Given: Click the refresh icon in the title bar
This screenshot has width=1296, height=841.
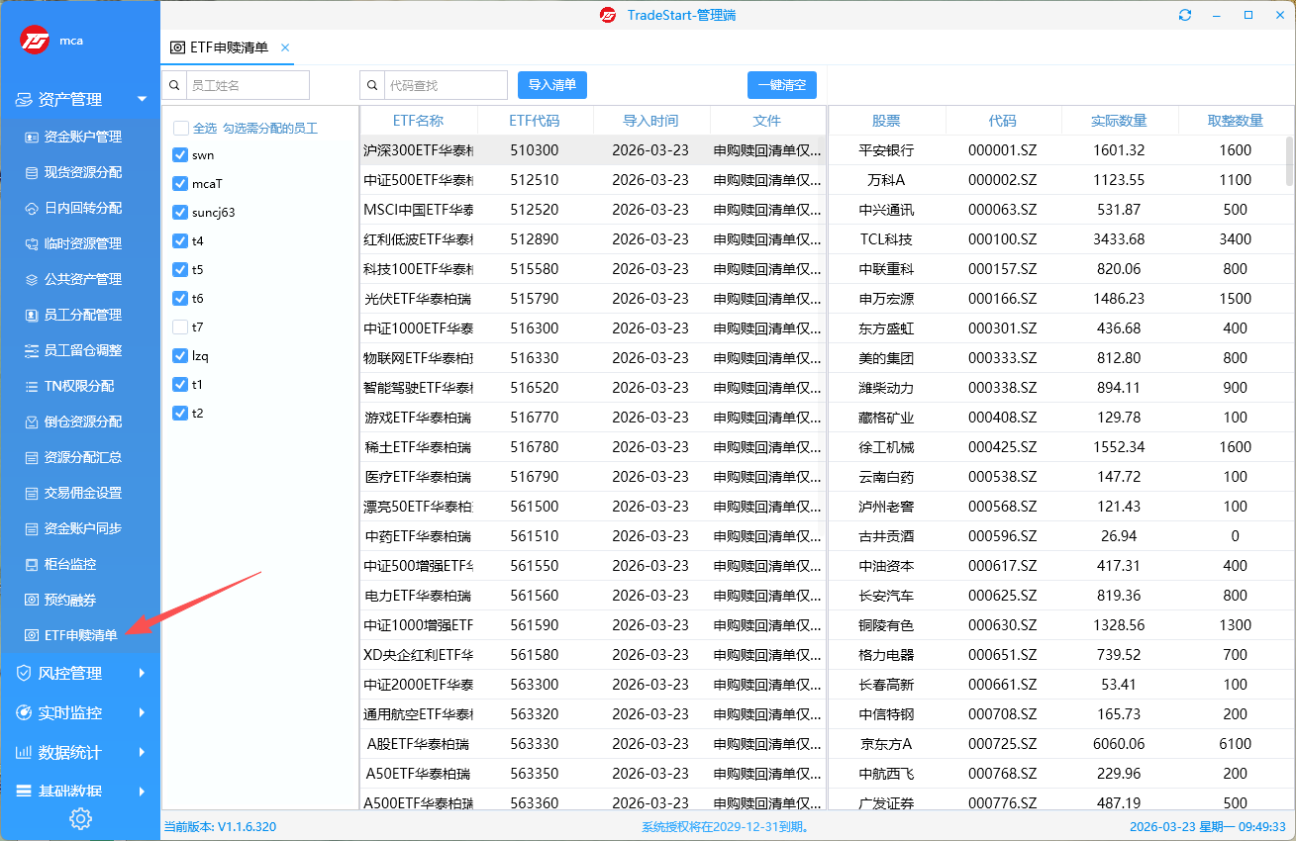Looking at the screenshot, I should pyautogui.click(x=1185, y=15).
